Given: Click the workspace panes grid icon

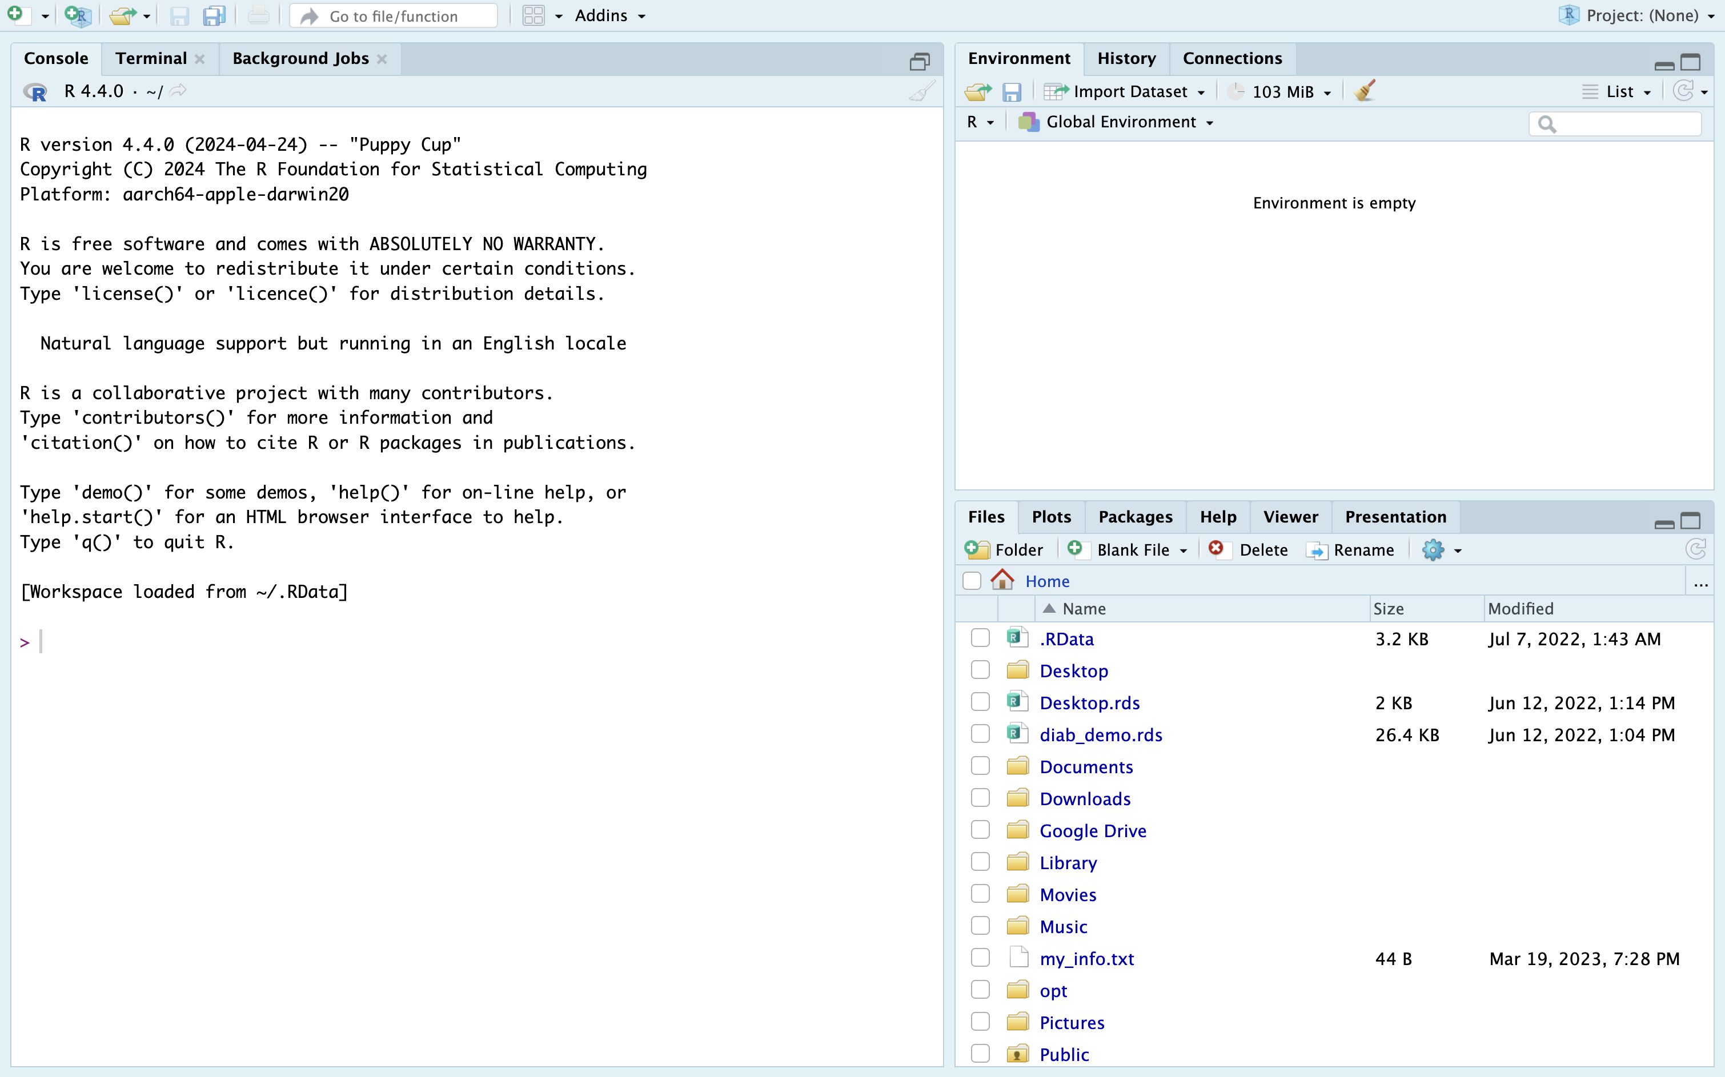Looking at the screenshot, I should tap(533, 15).
